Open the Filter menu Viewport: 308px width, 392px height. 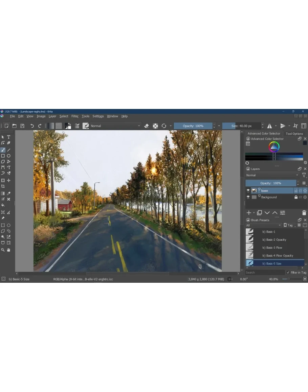pyautogui.click(x=75, y=116)
